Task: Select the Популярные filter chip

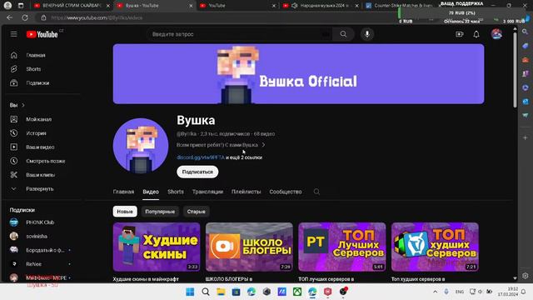Action: 160,212
